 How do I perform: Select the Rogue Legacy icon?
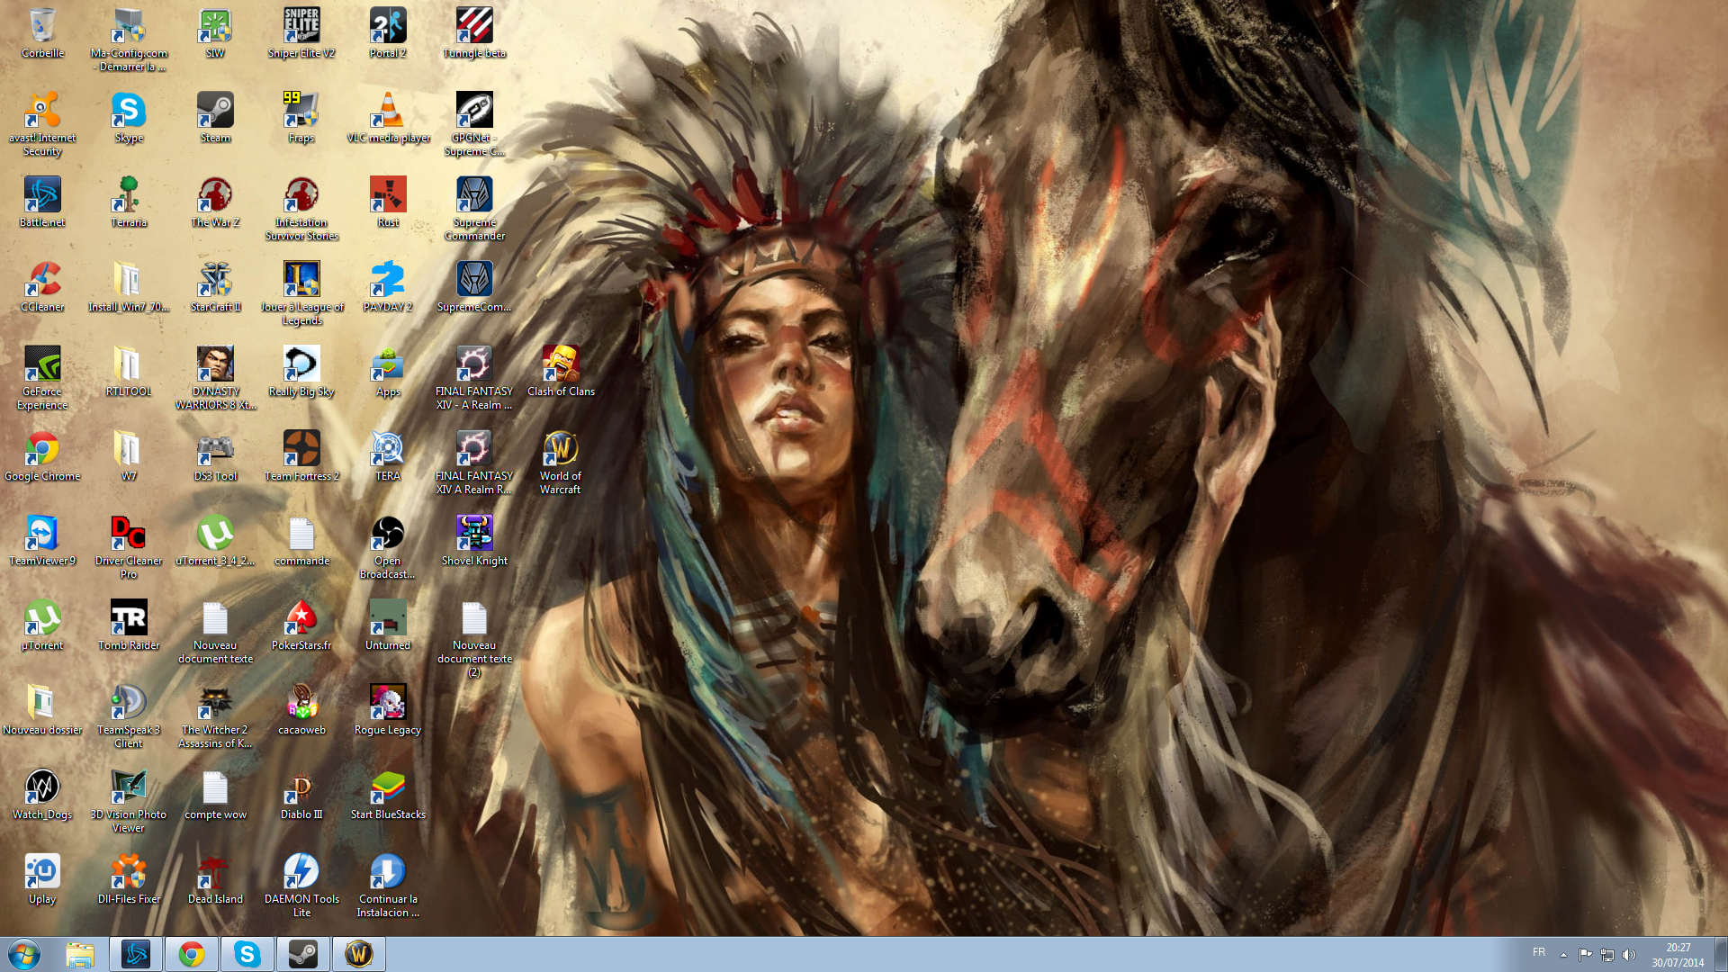click(388, 710)
